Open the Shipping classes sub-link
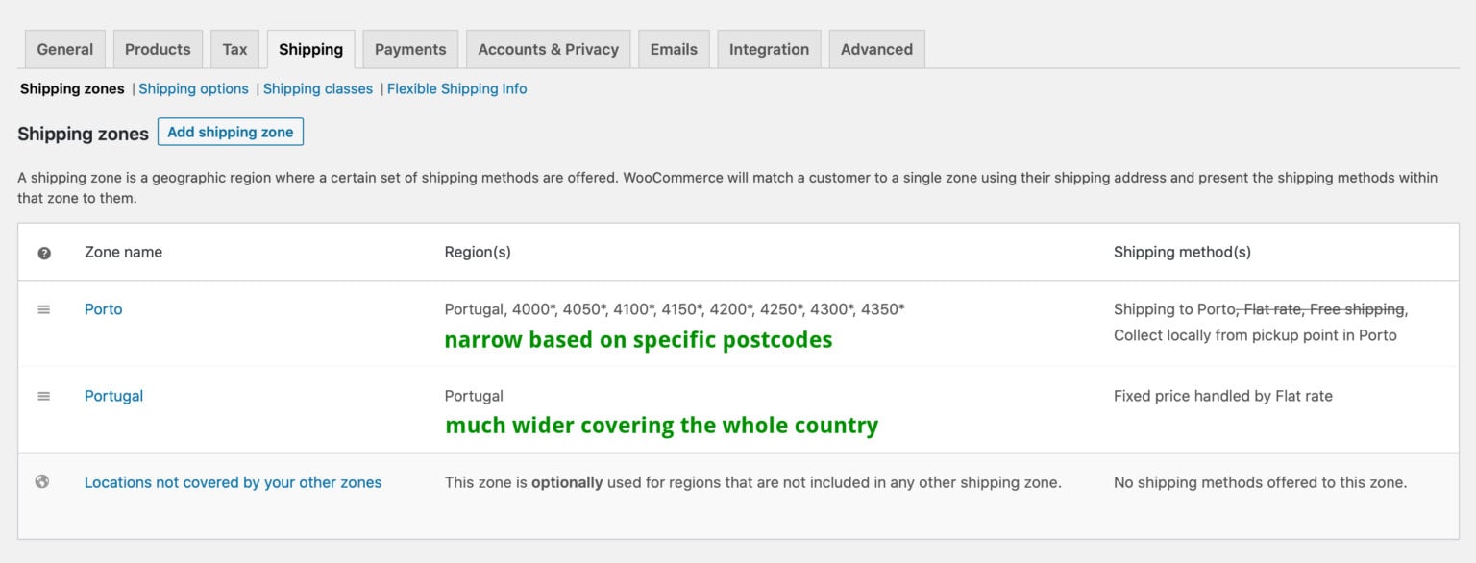This screenshot has width=1476, height=563. click(x=318, y=89)
